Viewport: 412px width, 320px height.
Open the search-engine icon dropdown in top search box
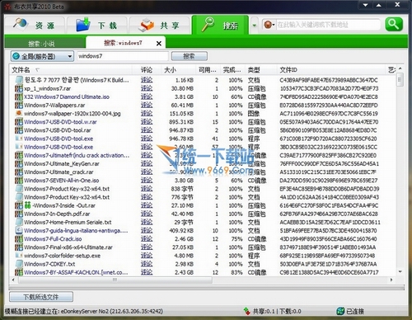pos(269,25)
